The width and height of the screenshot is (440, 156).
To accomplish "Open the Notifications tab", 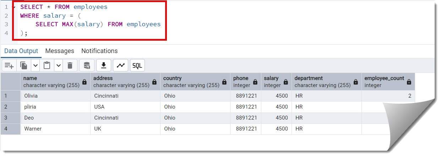I will click(99, 51).
